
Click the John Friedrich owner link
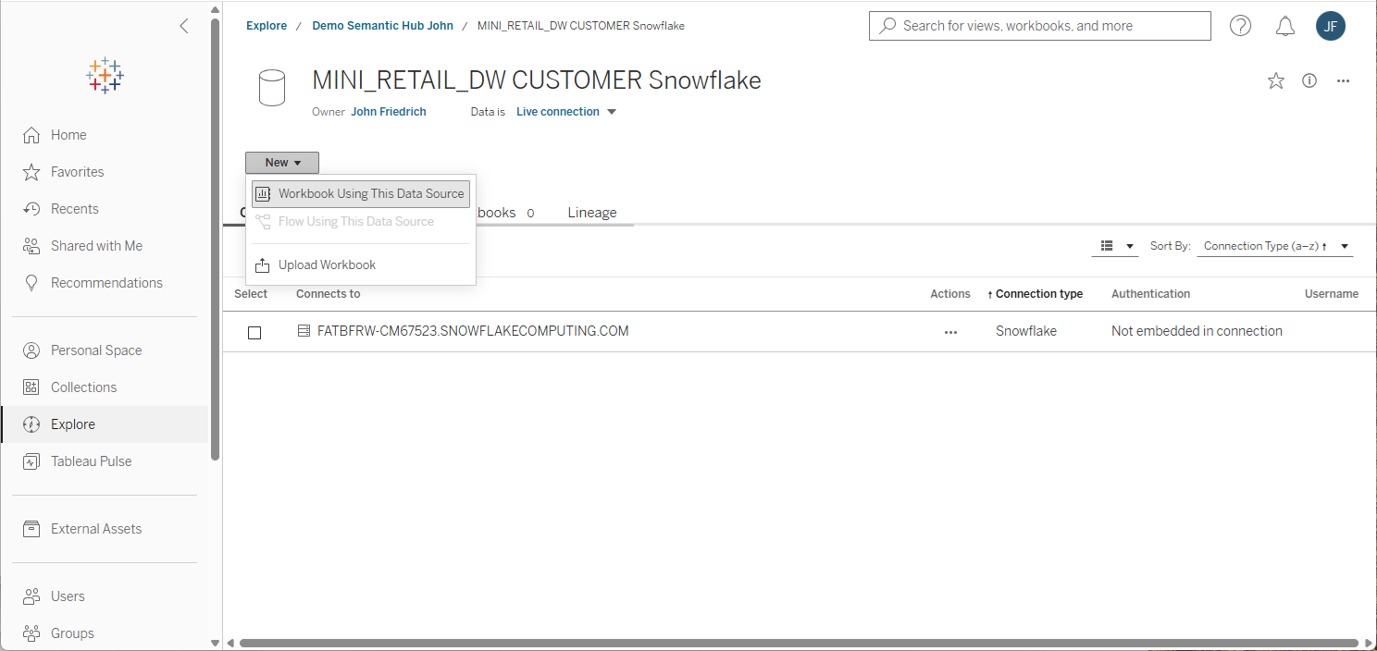(x=388, y=112)
